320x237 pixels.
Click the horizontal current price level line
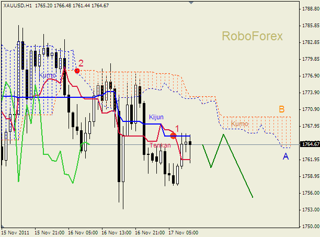[x=151, y=145]
